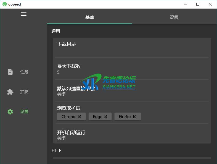Close the gopeed window

coord(210,4)
